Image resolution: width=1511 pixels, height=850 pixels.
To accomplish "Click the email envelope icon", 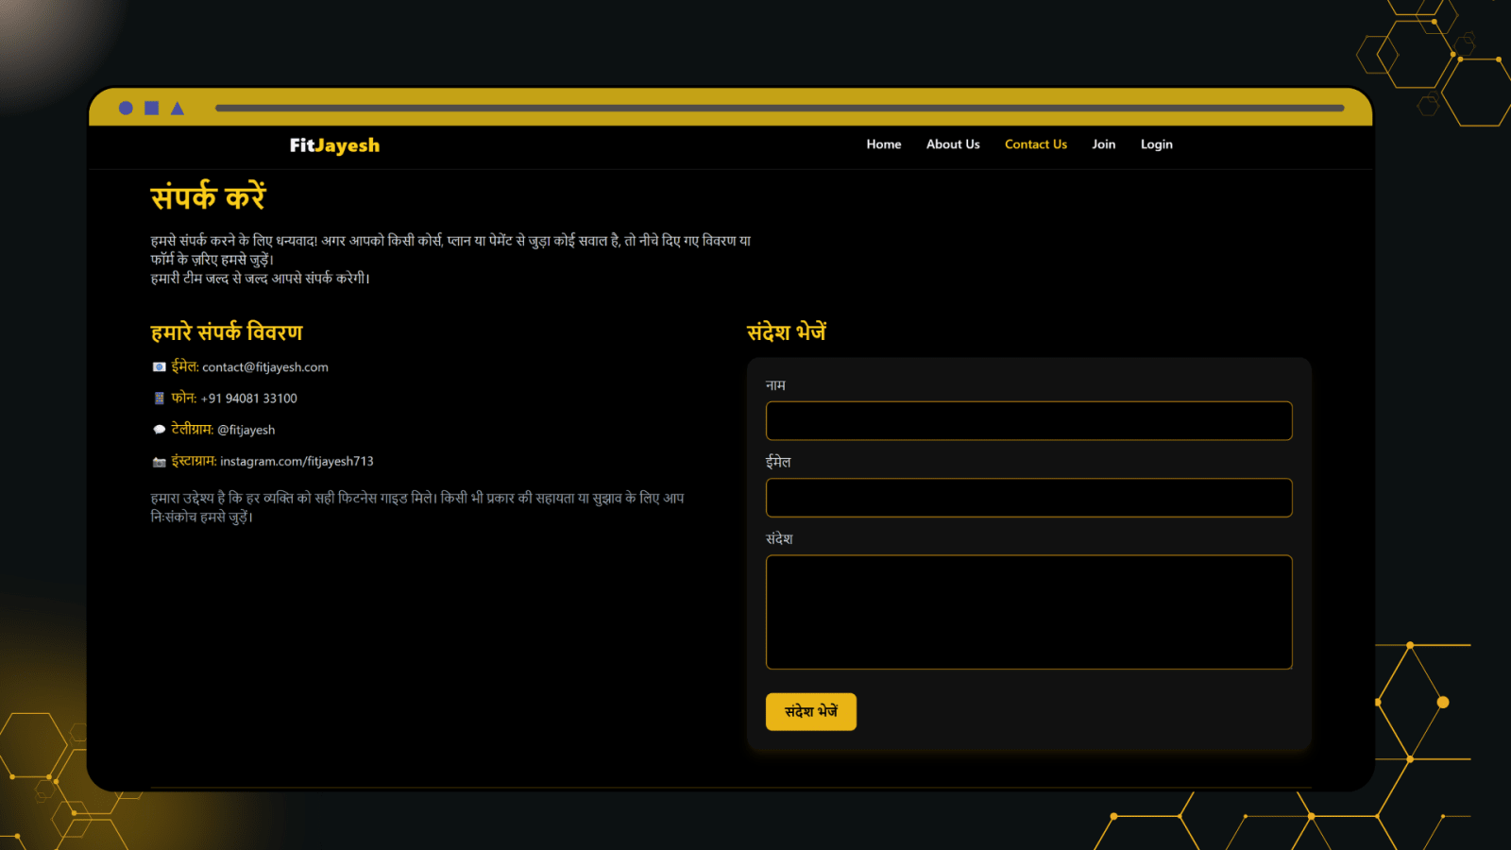I will point(159,367).
